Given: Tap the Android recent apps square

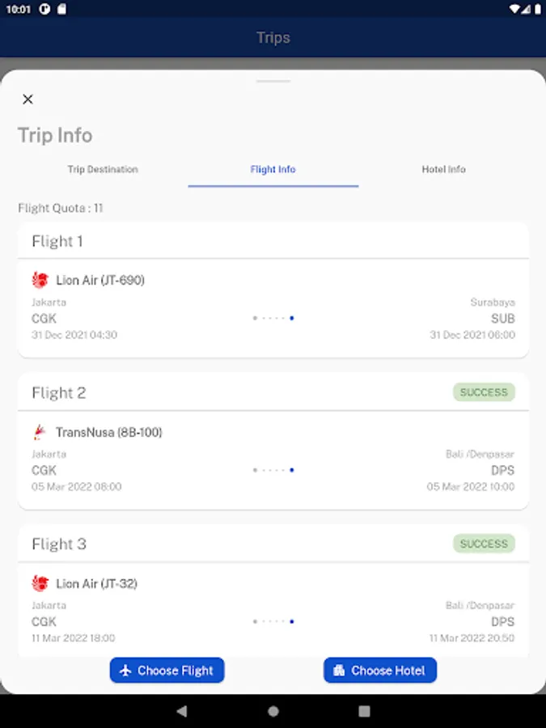Looking at the screenshot, I should [364, 711].
